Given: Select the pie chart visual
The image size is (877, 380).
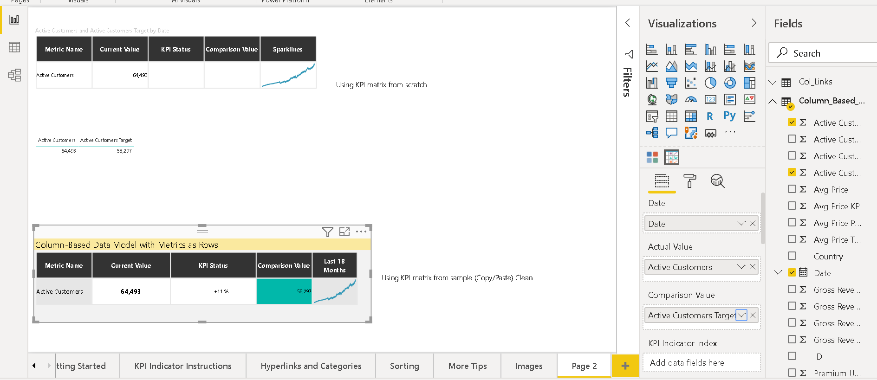Looking at the screenshot, I should pos(710,83).
